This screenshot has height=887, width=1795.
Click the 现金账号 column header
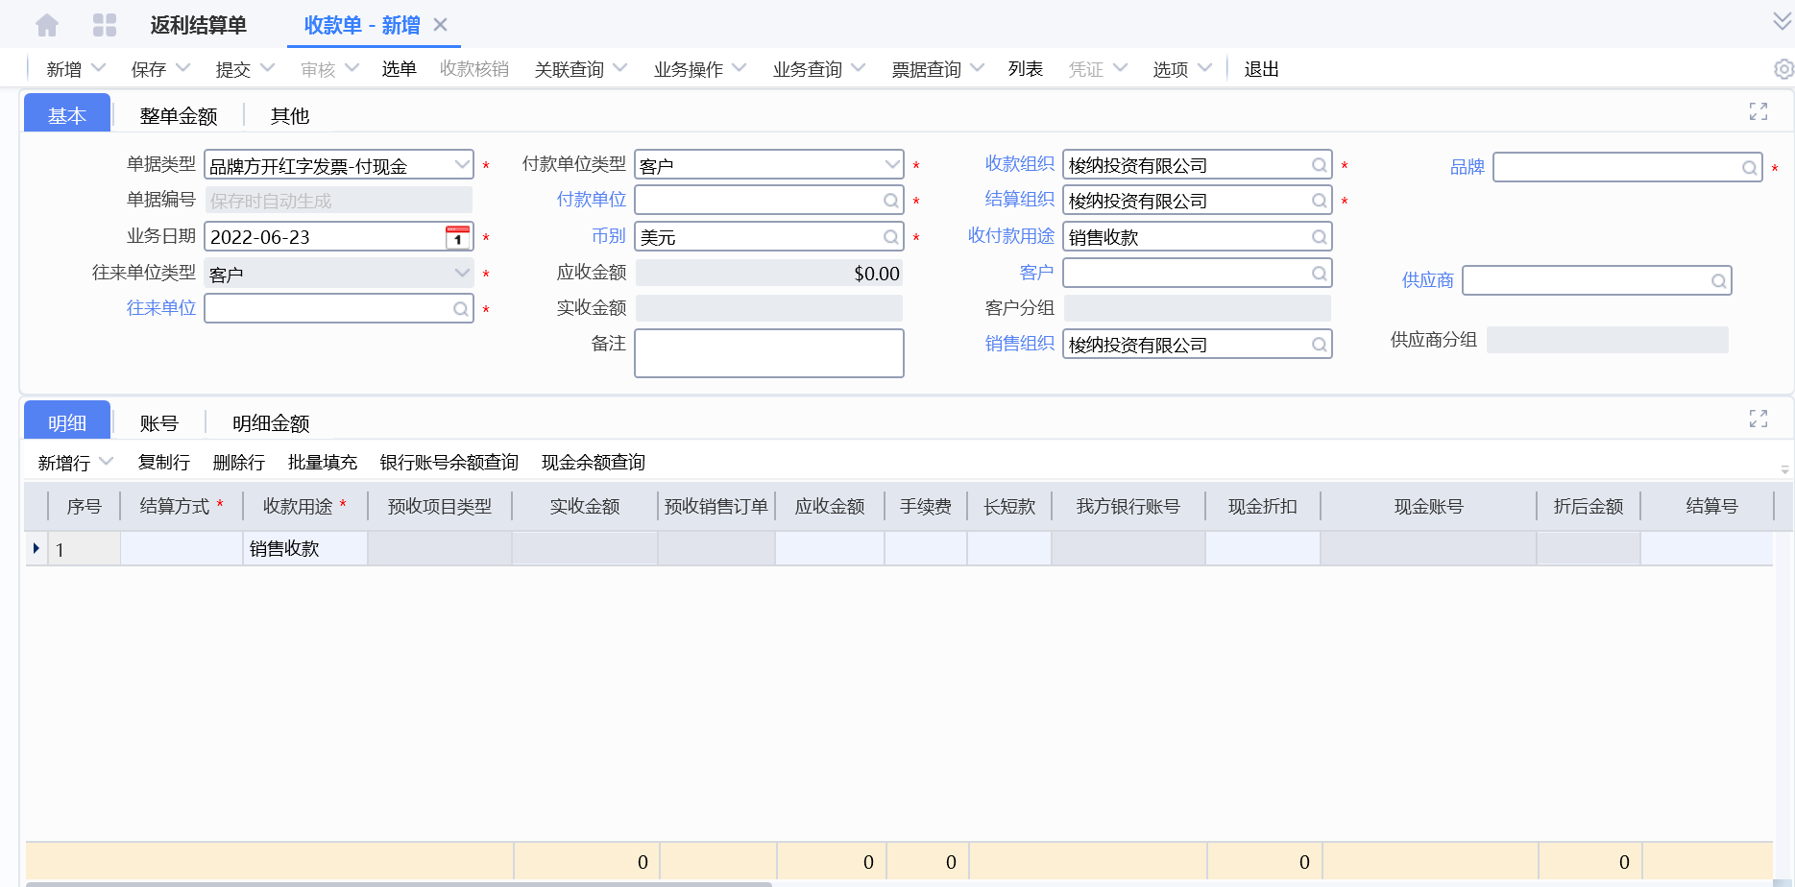coord(1429,506)
